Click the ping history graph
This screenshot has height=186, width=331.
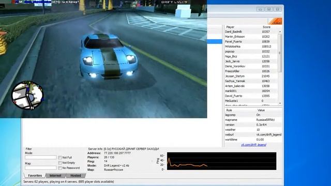coord(221,161)
